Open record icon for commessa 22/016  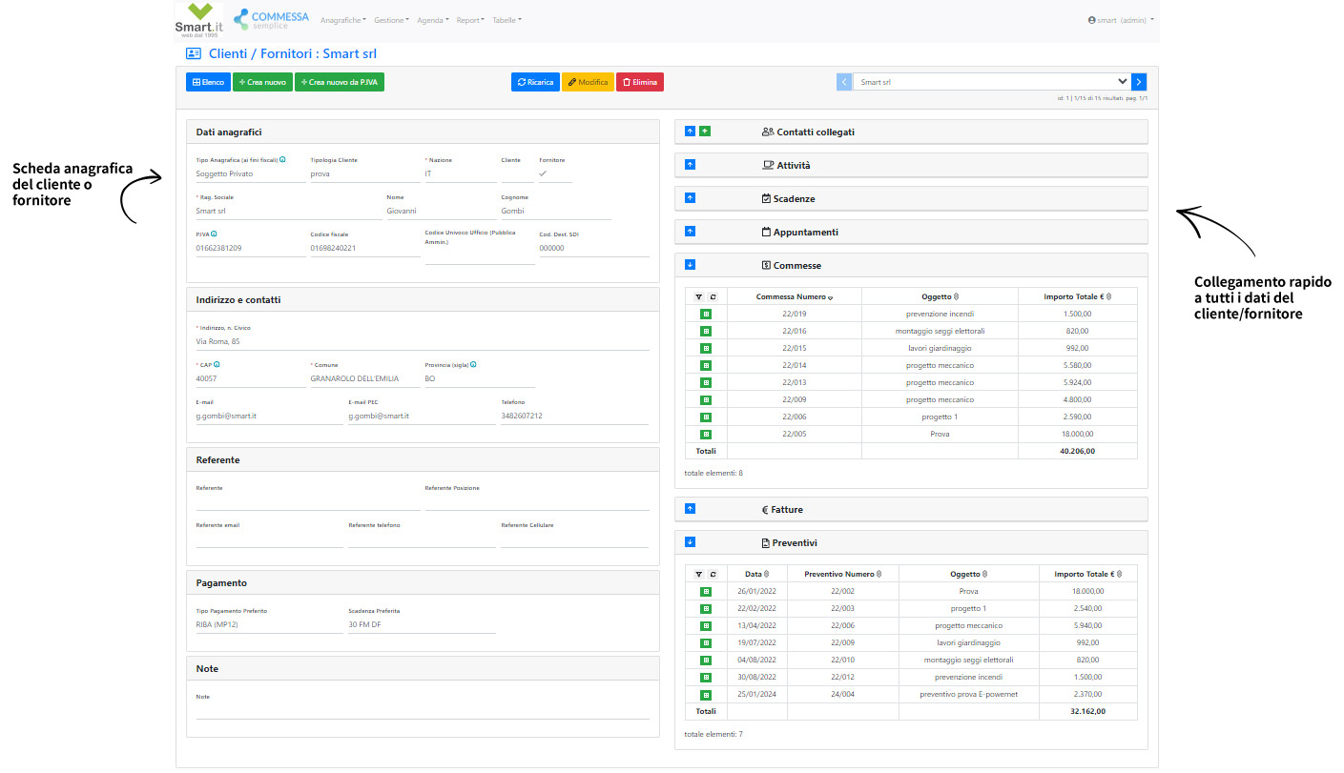click(706, 331)
